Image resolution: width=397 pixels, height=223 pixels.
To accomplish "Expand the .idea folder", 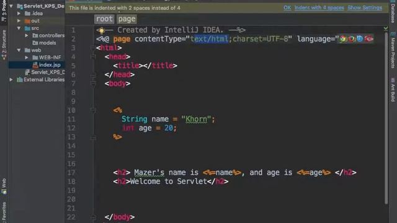I will [x=19, y=13].
